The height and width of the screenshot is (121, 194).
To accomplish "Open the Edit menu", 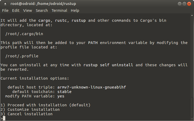I will tap(16, 10).
